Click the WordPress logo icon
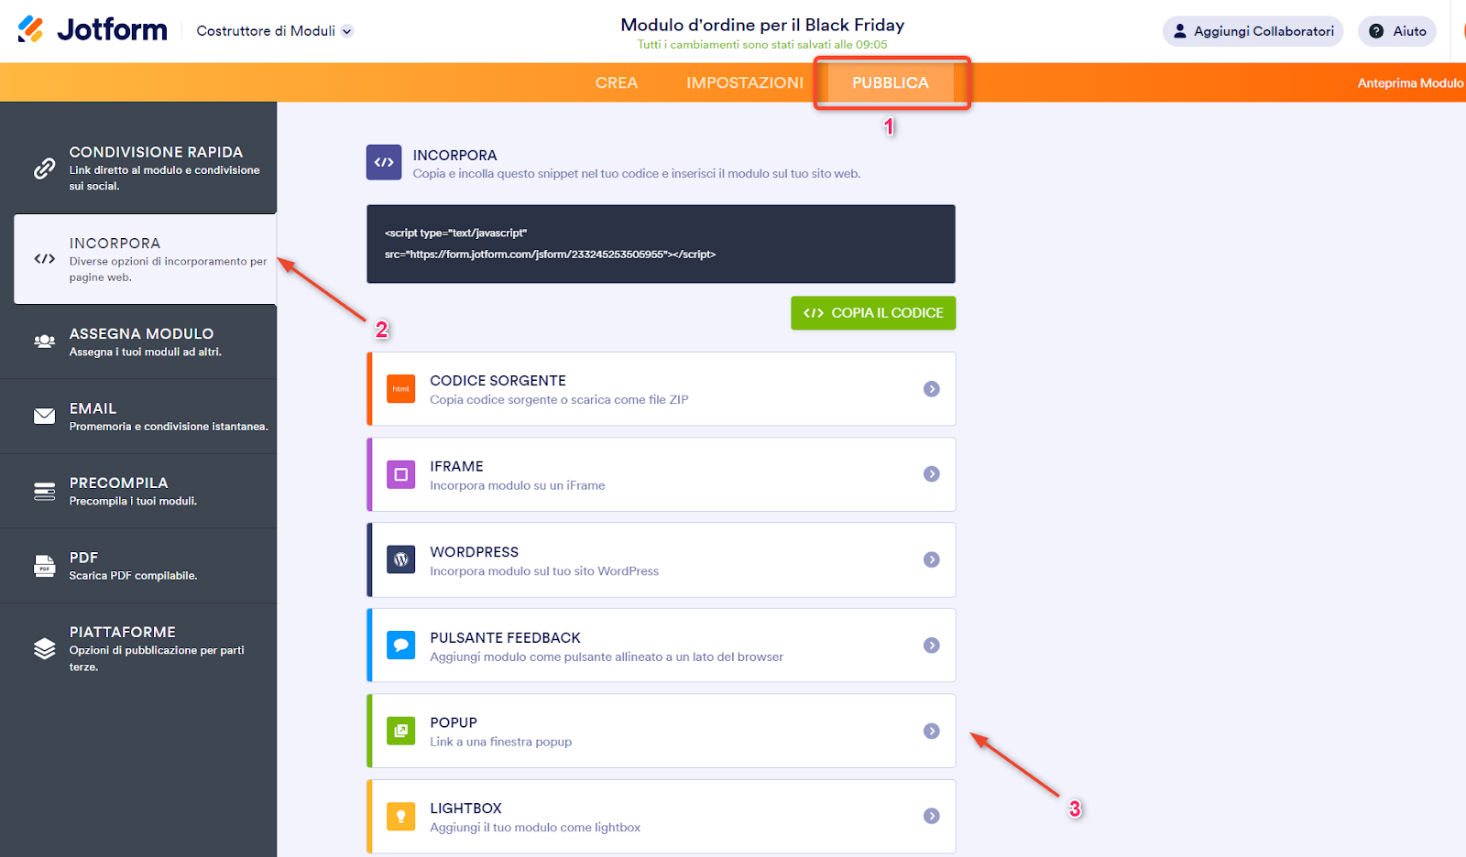 click(x=400, y=559)
